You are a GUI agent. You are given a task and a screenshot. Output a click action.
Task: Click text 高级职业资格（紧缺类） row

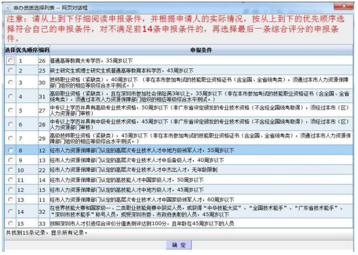(x=199, y=96)
